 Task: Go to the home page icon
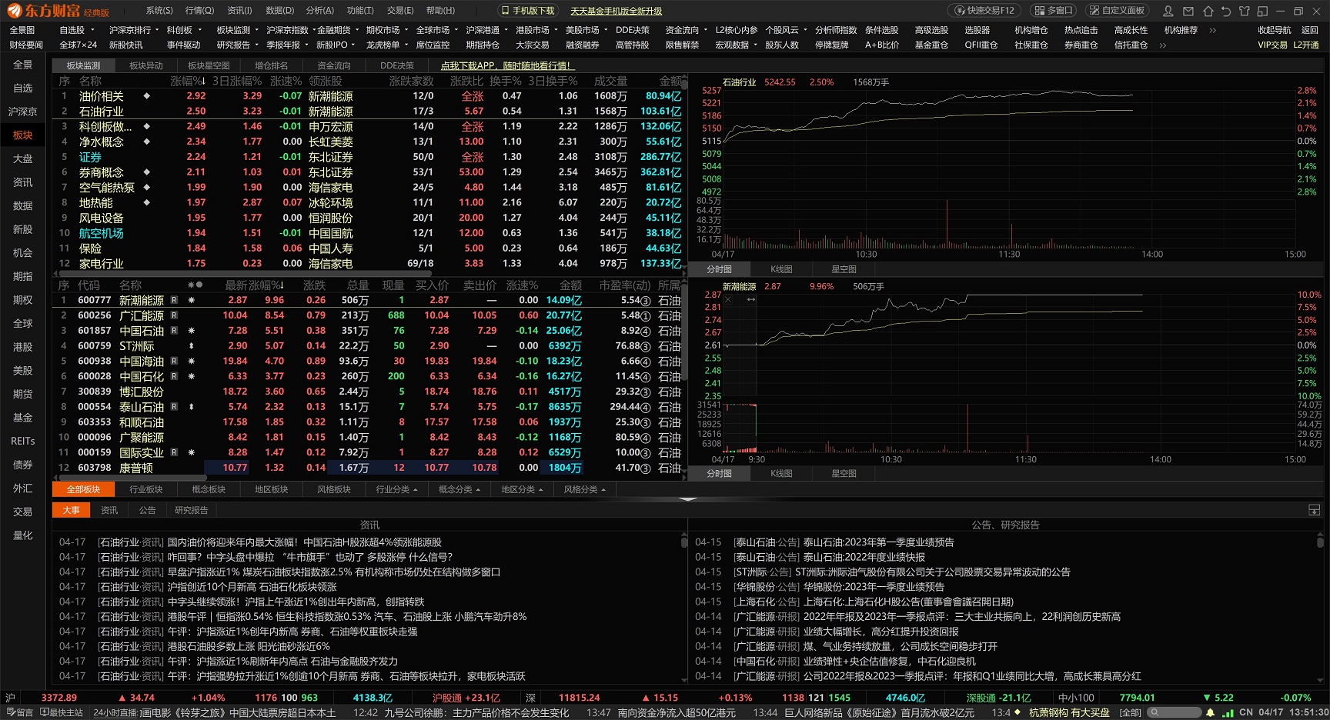pos(1208,11)
